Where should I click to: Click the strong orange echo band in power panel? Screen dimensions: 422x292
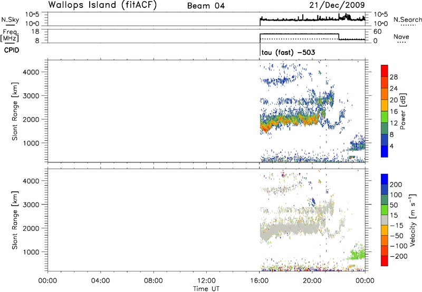pyautogui.click(x=289, y=121)
